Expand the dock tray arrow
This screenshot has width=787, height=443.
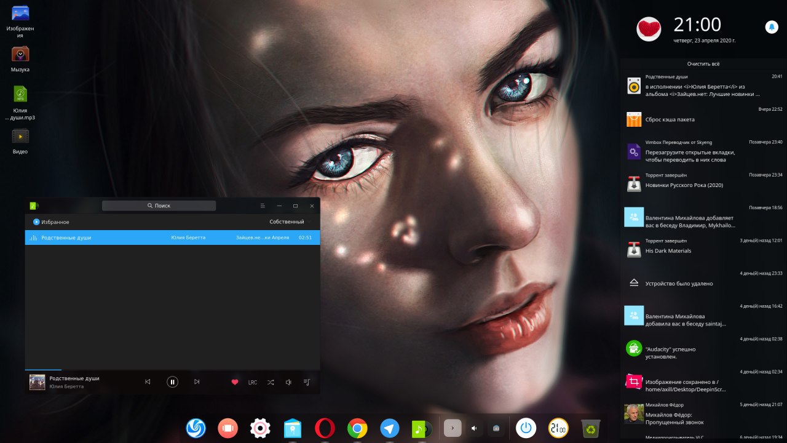coord(453,428)
